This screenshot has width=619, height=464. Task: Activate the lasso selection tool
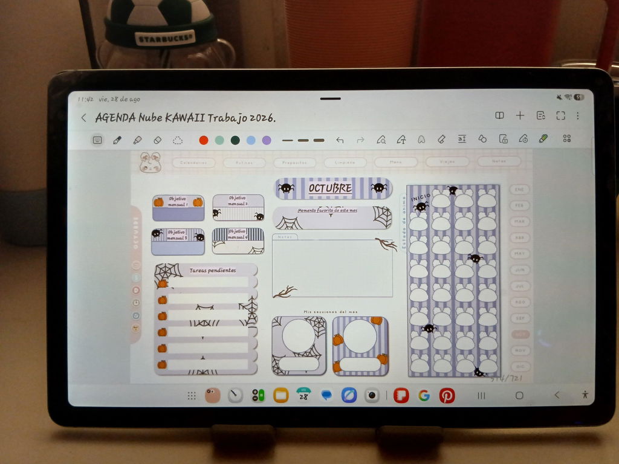178,140
